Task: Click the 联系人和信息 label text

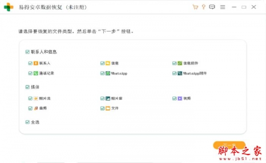Action: click(x=44, y=52)
